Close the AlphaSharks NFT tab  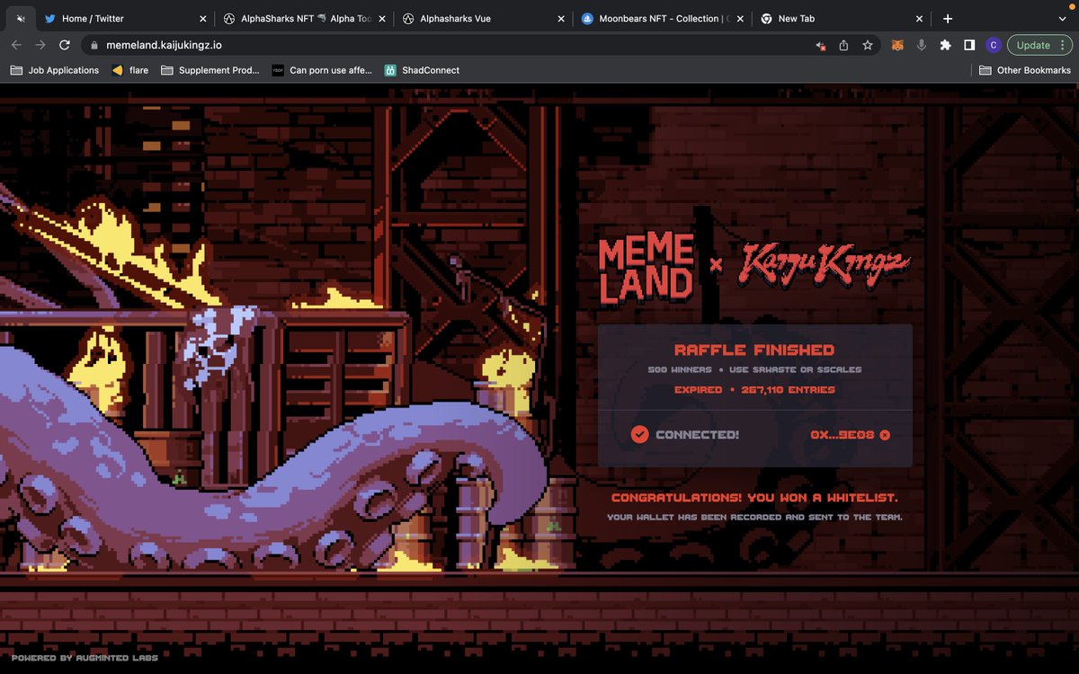coord(381,19)
